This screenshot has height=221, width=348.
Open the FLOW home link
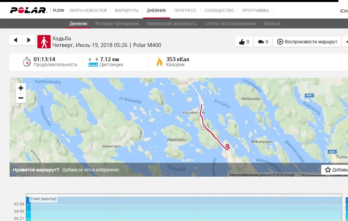click(x=59, y=10)
